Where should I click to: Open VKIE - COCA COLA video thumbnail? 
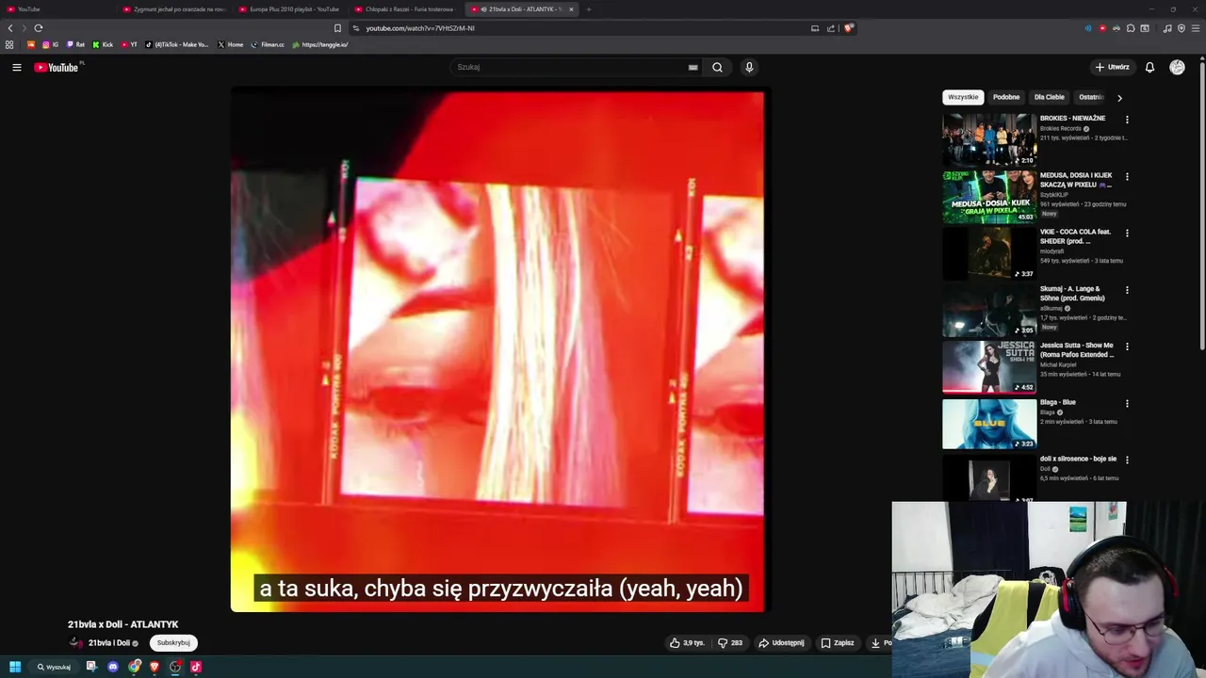[989, 253]
